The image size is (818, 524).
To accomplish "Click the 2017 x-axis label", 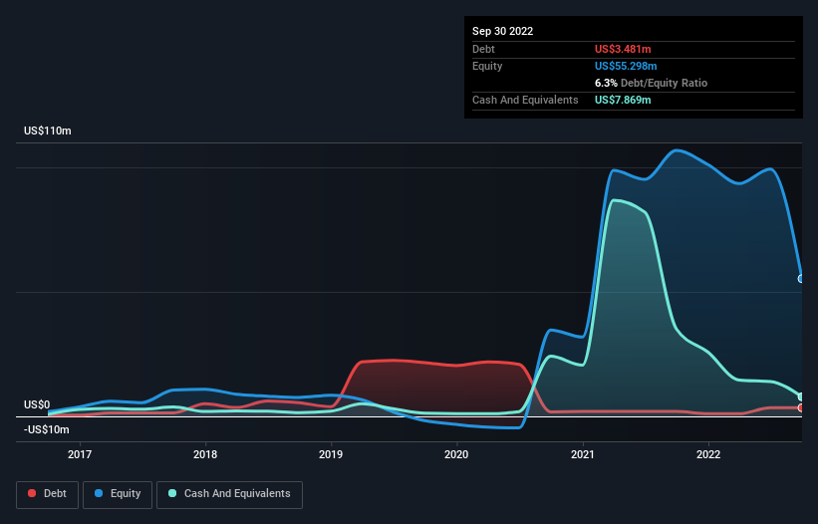I will pos(80,454).
